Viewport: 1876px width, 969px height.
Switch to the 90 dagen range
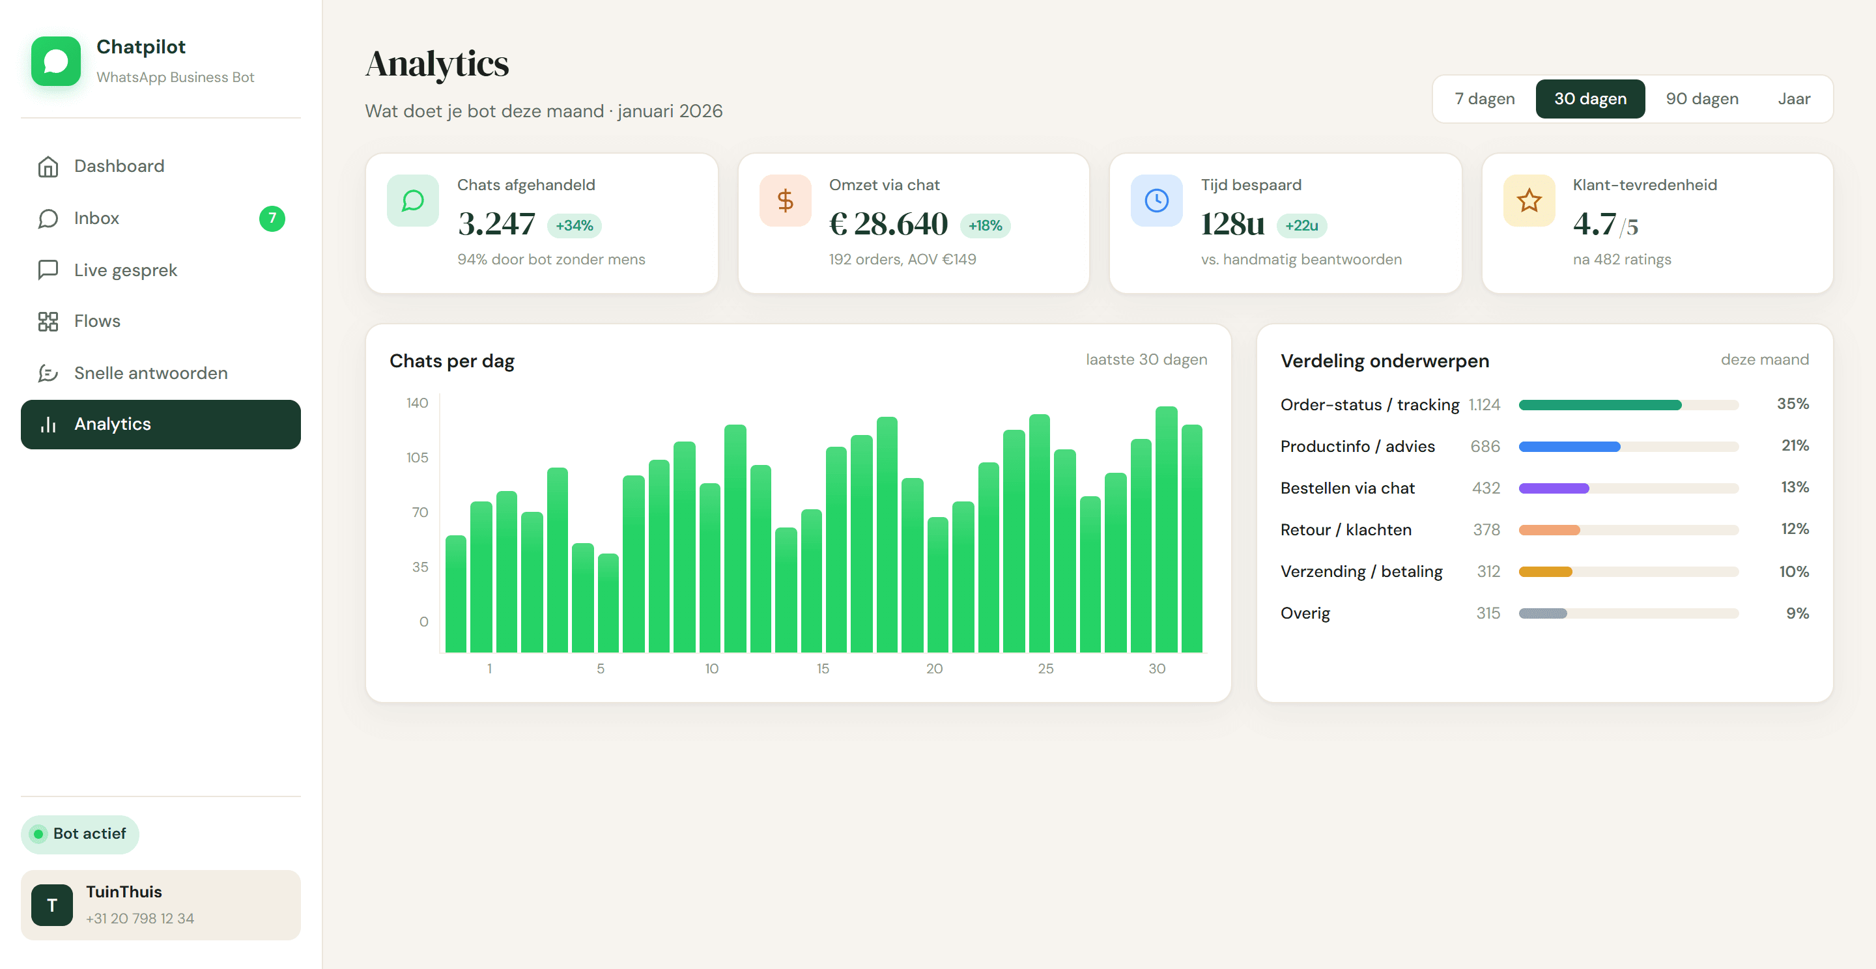click(1702, 99)
